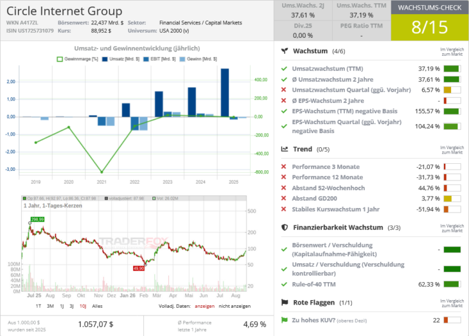The height and width of the screenshot is (336, 469).
Task: Click the 1.057,07 $ result value
Action: 96,324
